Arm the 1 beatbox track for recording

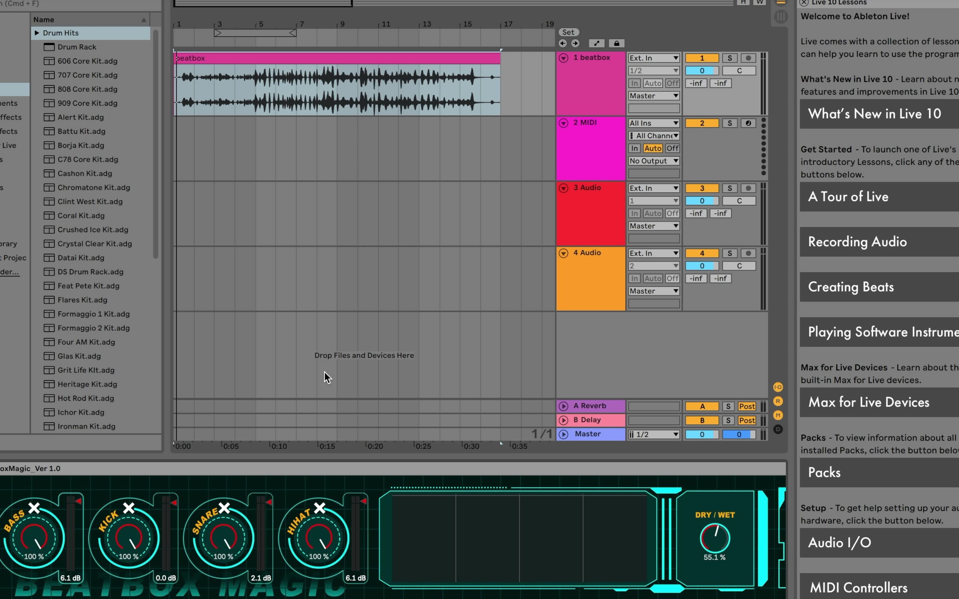click(748, 58)
